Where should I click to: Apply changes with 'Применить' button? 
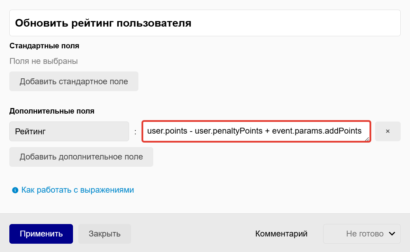[41, 234]
